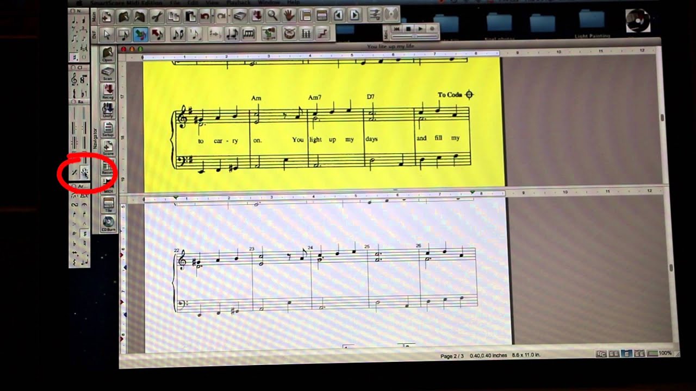Select the turn ornament in articulation palette

pos(74,204)
